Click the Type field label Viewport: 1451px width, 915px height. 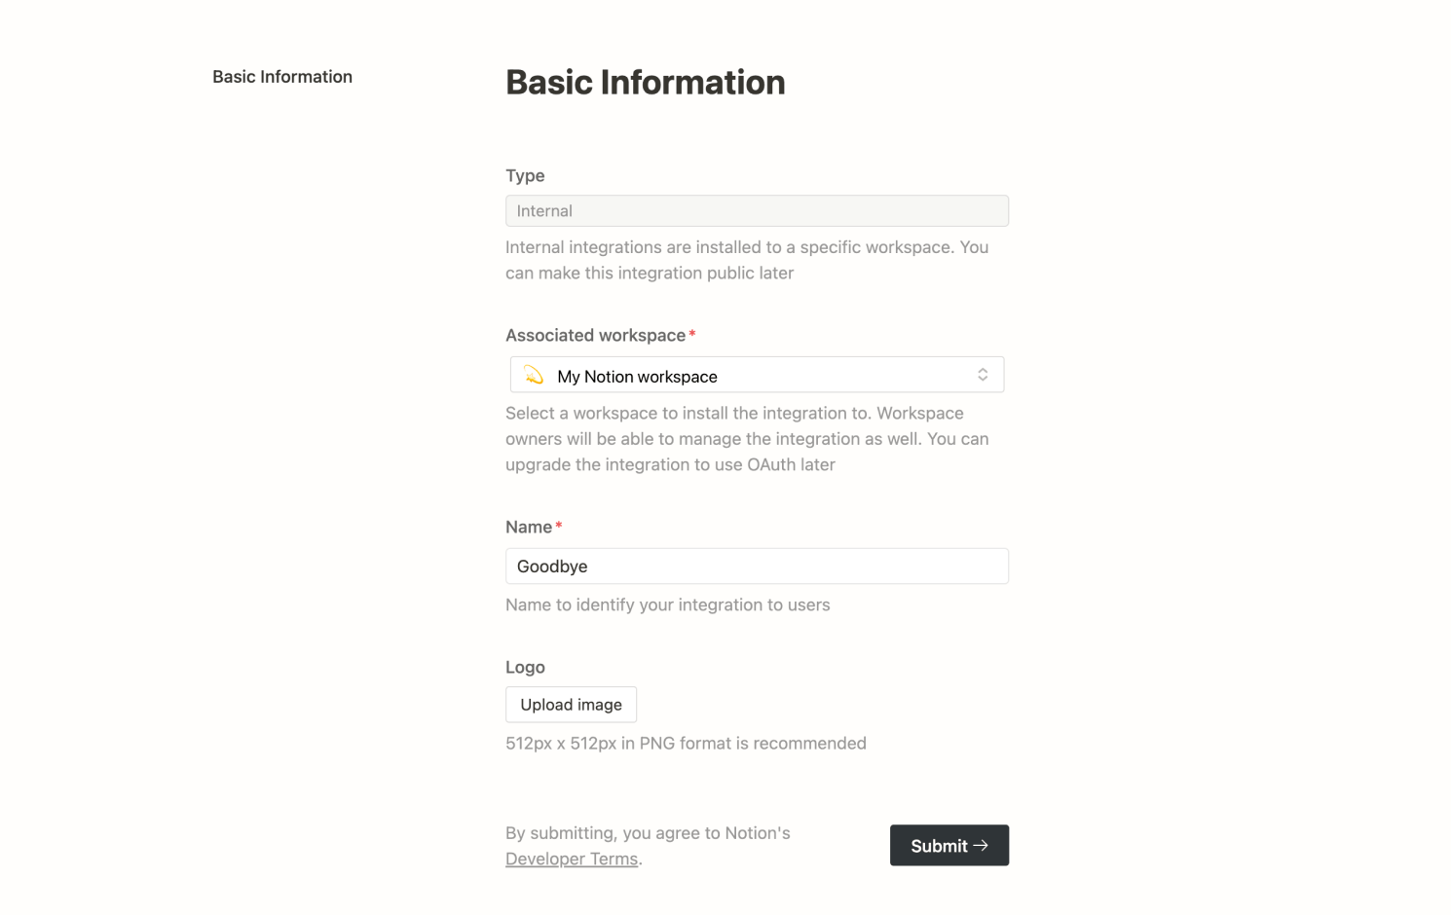tap(525, 175)
